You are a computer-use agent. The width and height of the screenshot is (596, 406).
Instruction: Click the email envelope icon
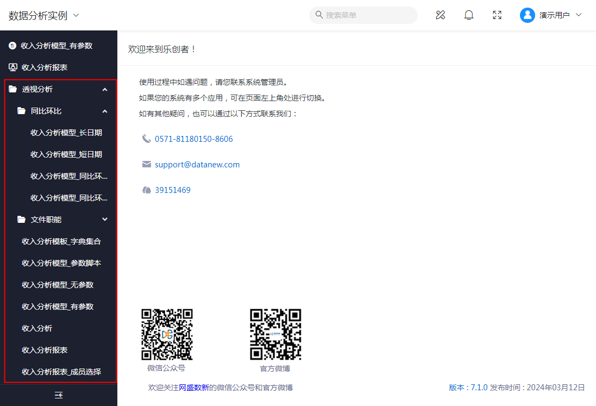(146, 164)
